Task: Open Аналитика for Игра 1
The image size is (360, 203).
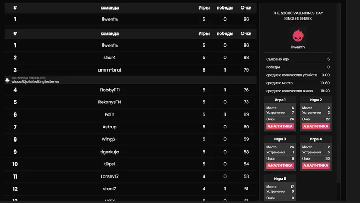Action: 280,126
